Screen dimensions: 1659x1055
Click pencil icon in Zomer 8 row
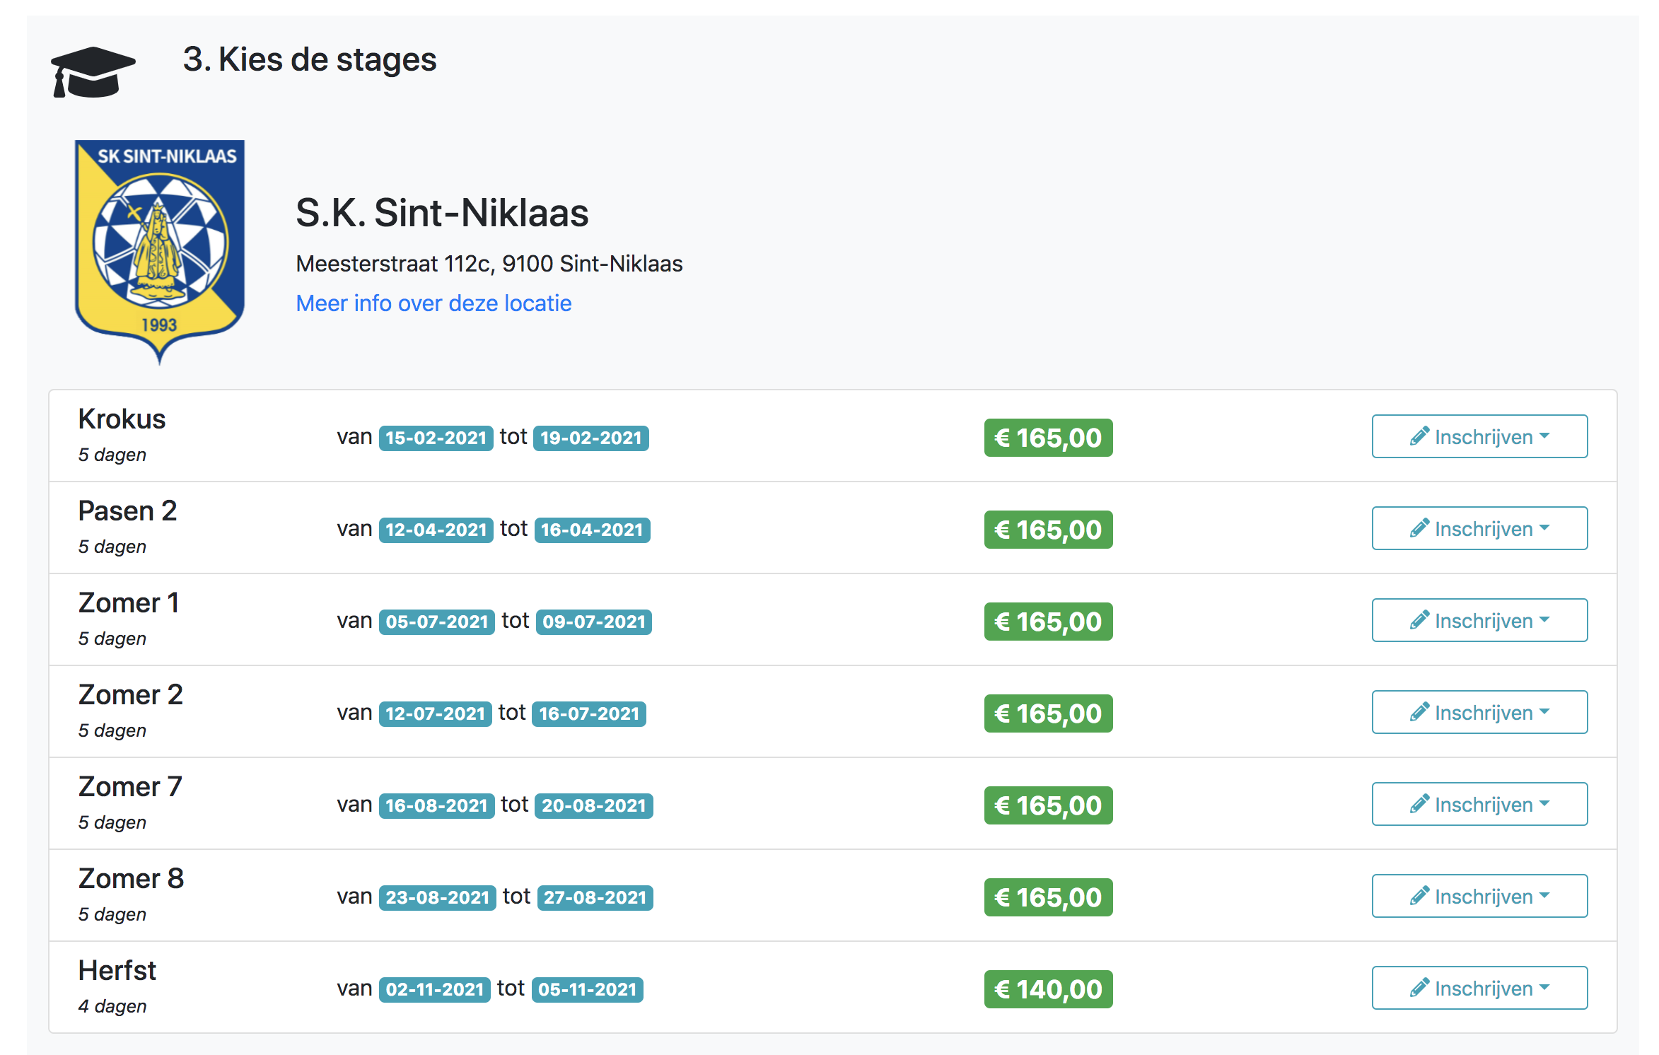(1419, 896)
